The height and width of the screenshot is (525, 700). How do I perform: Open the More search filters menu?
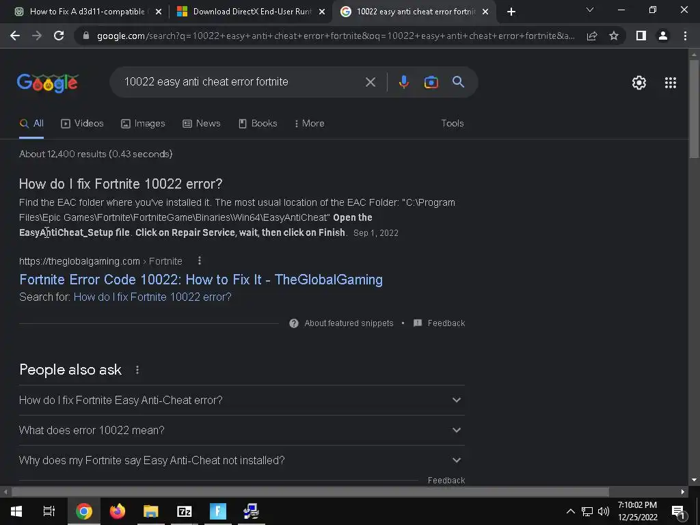pyautogui.click(x=310, y=124)
